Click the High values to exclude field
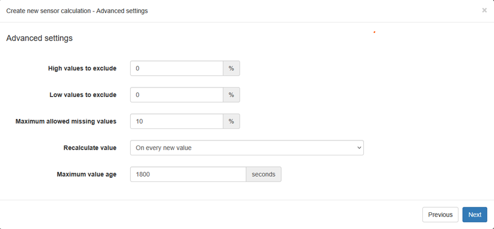This screenshot has height=229, width=494. [177, 68]
